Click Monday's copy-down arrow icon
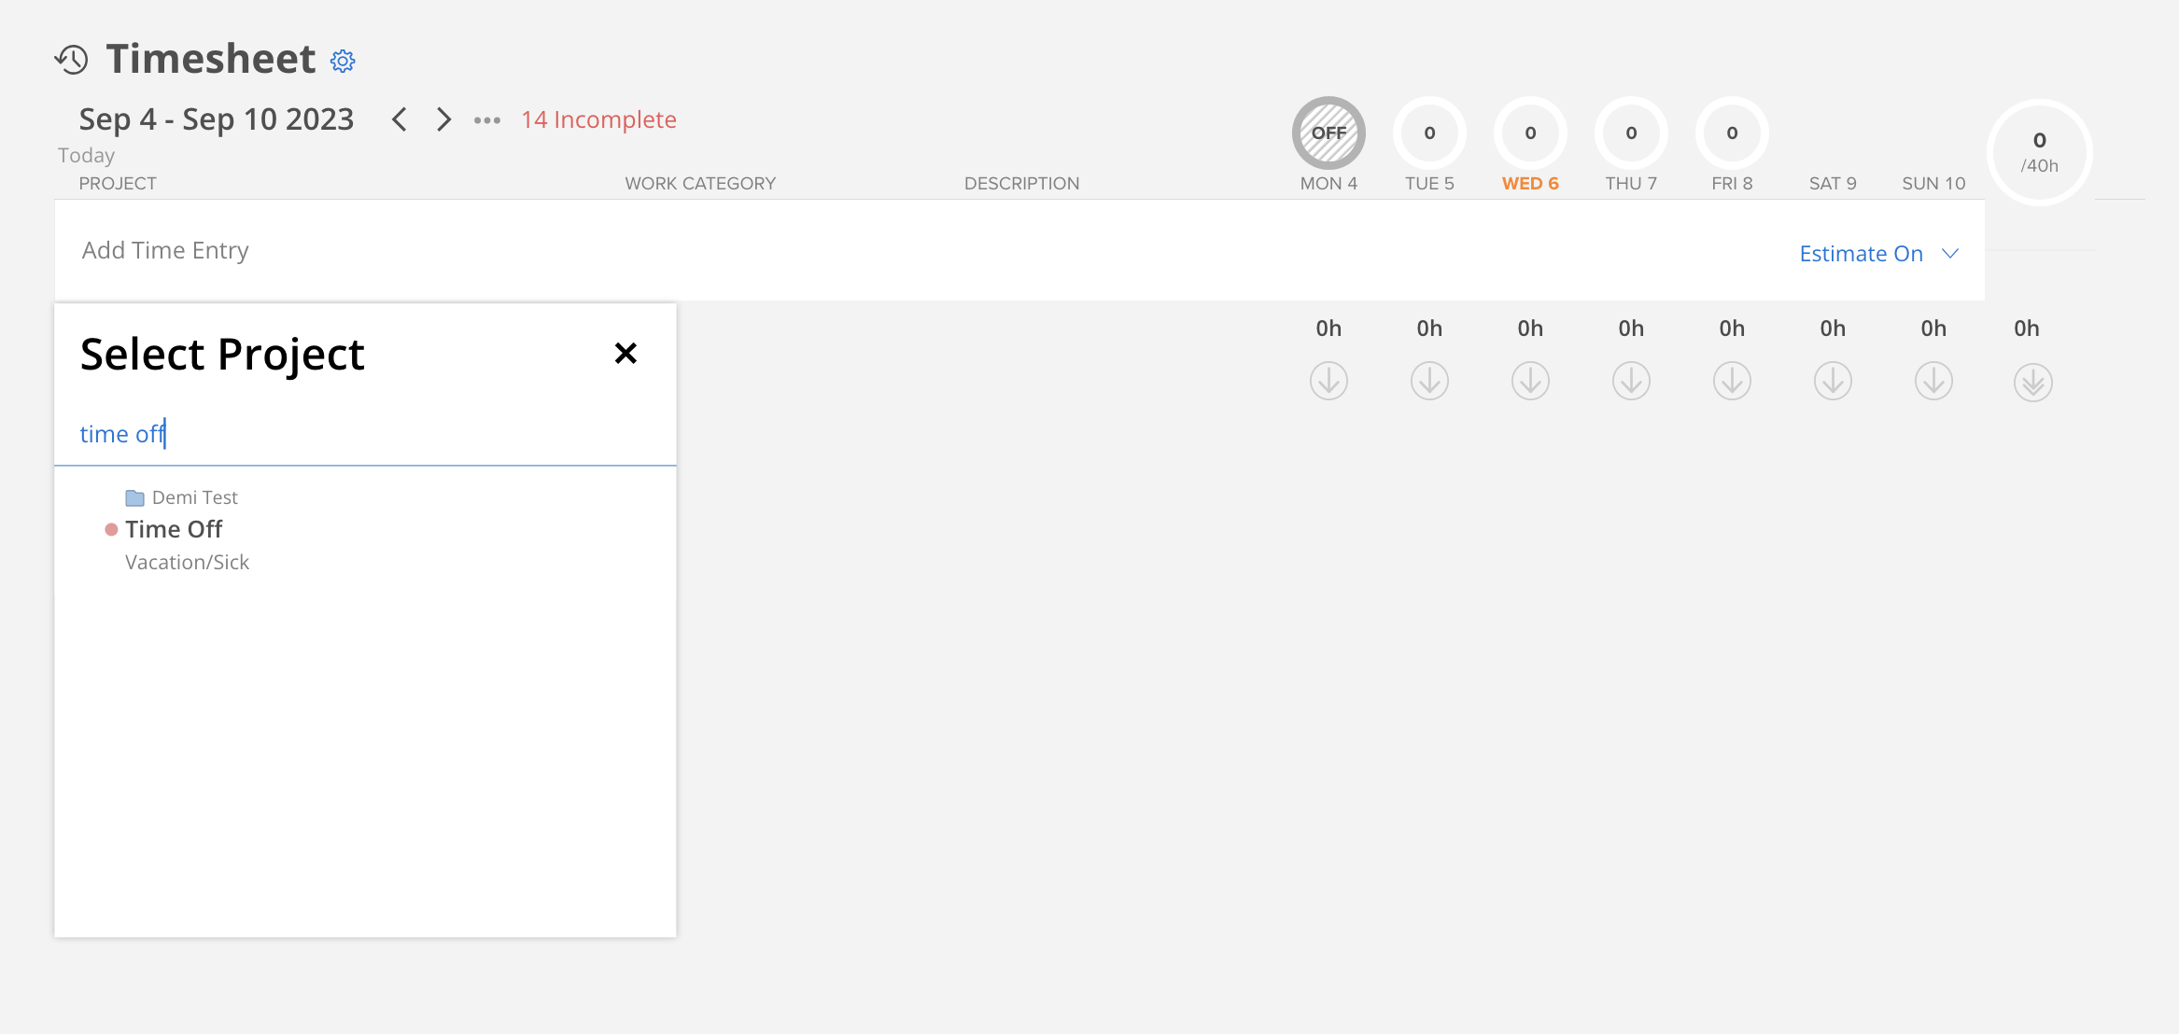 (x=1328, y=382)
